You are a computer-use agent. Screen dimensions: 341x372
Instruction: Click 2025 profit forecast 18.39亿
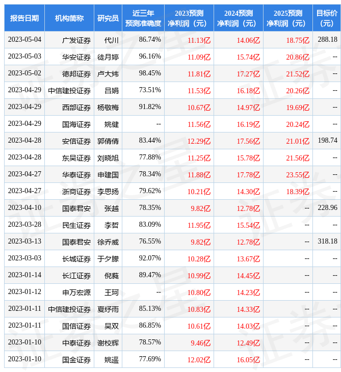click(298, 192)
